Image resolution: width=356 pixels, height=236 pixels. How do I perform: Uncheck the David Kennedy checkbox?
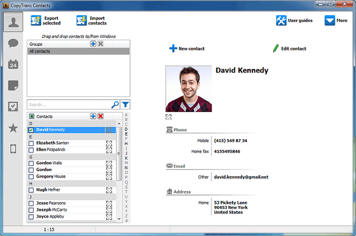pos(31,130)
